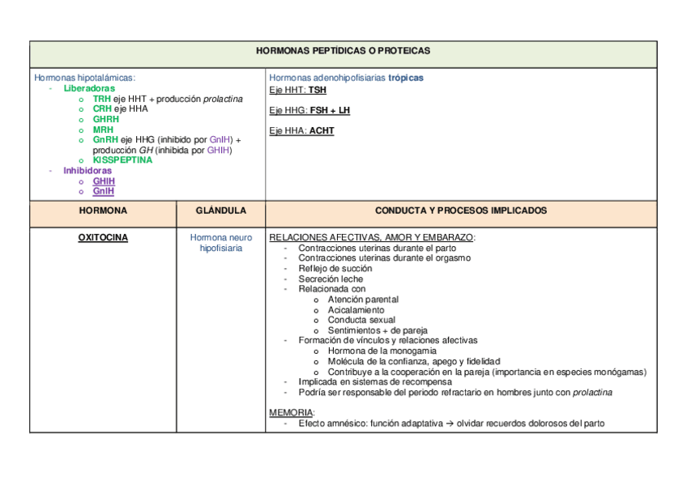Image resolution: width=687 pixels, height=485 pixels.
Task: Click the 'HORMONA' column header
Action: (x=103, y=211)
